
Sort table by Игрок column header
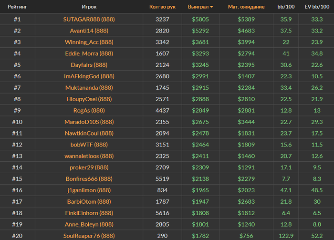[x=89, y=7]
